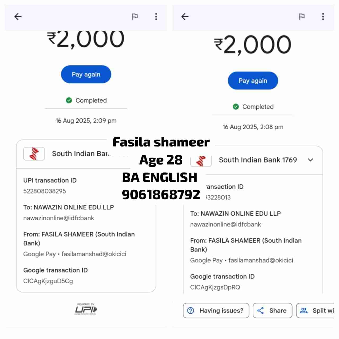Expand South Indian Bank 1769 chevron

tap(311, 160)
